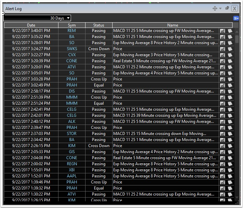Click the AAPL symbol link
243x208 pixels.
click(x=72, y=176)
